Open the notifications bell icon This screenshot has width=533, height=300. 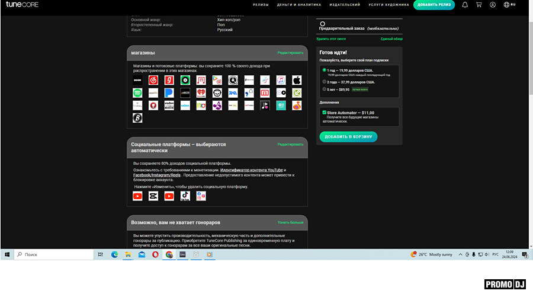pyautogui.click(x=465, y=5)
